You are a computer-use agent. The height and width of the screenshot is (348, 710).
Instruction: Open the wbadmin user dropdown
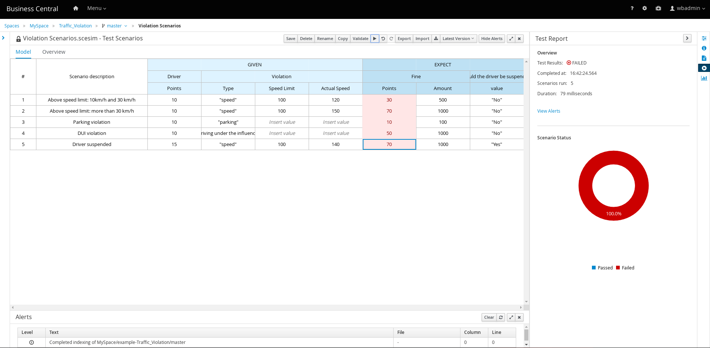click(687, 8)
